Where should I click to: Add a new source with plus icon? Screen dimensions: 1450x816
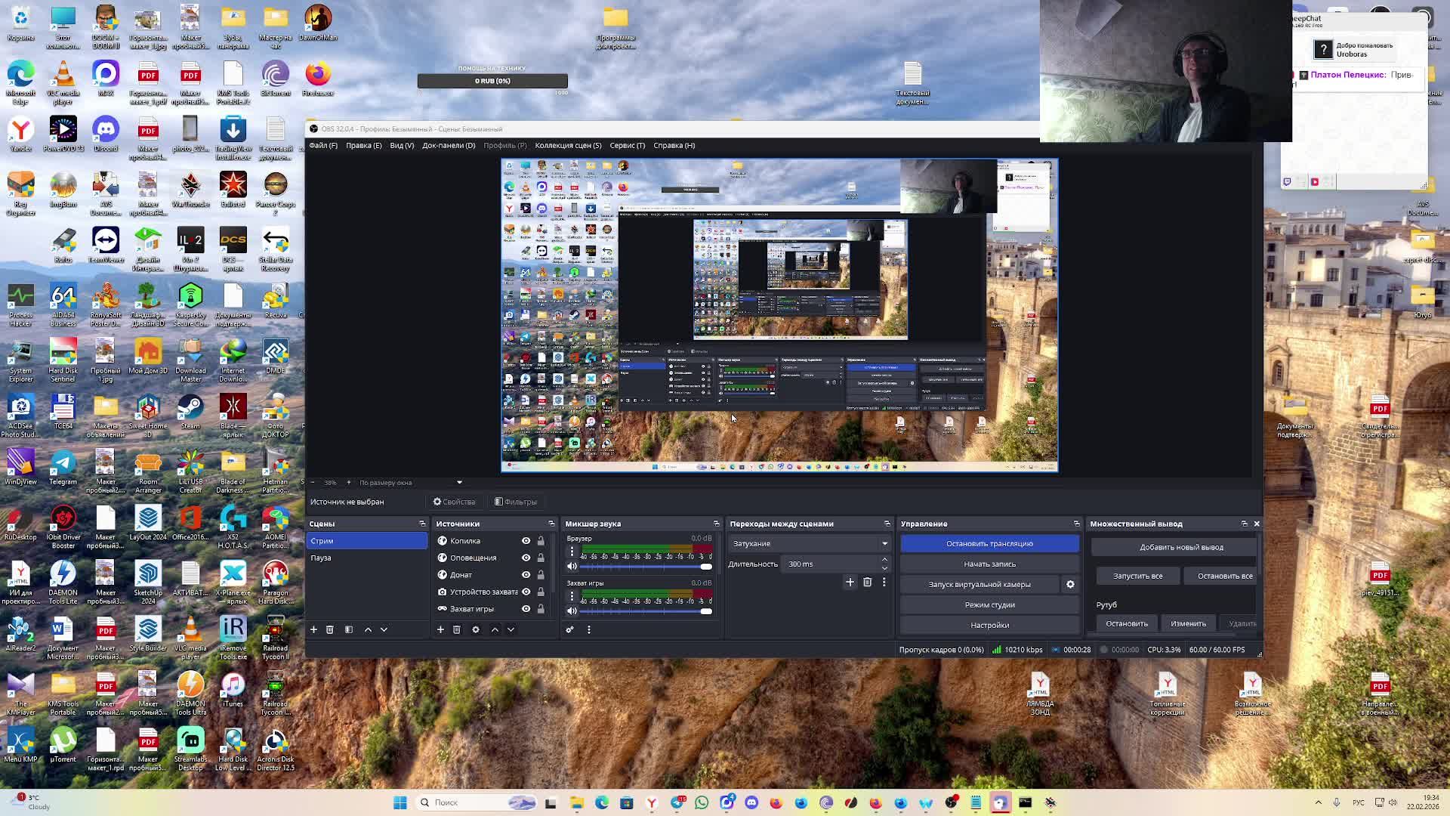click(440, 629)
